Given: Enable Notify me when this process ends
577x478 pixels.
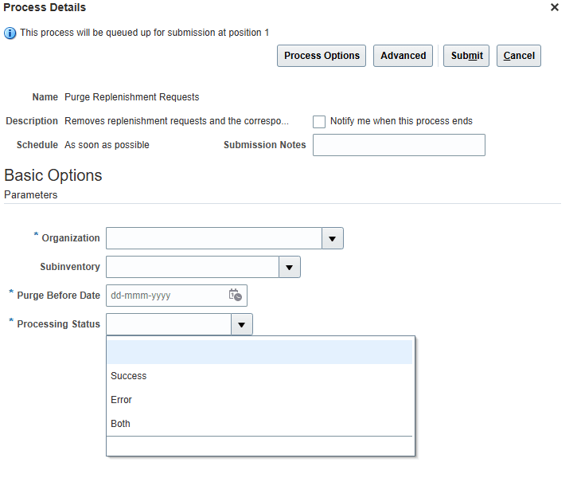Looking at the screenshot, I should (x=319, y=122).
